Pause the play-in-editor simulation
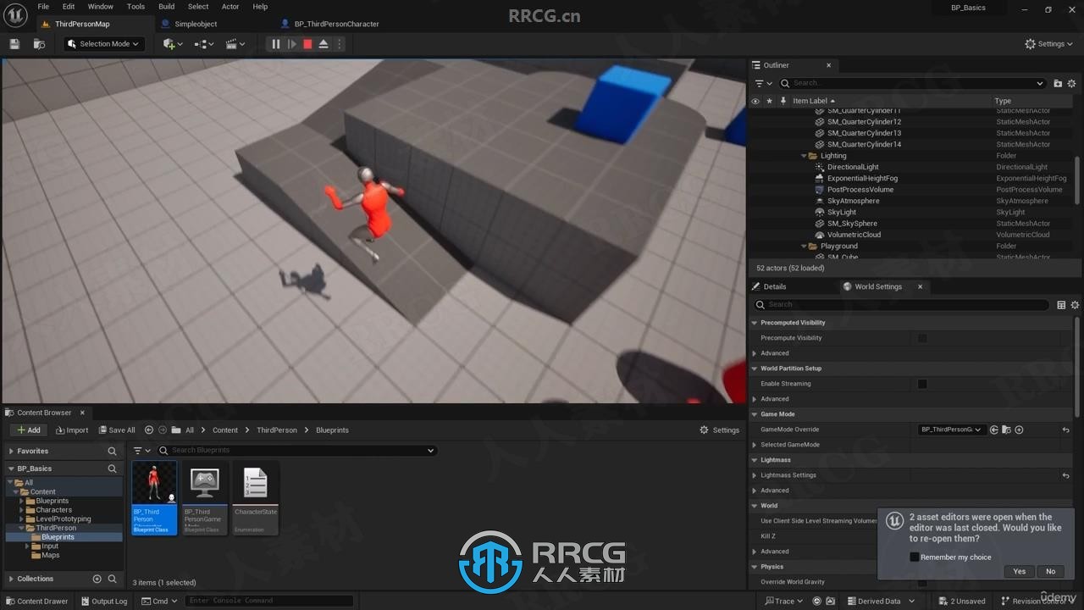The image size is (1084, 610). pos(275,44)
